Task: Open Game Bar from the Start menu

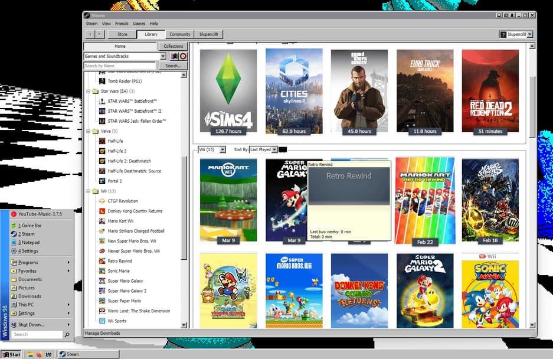Action: coord(42,225)
